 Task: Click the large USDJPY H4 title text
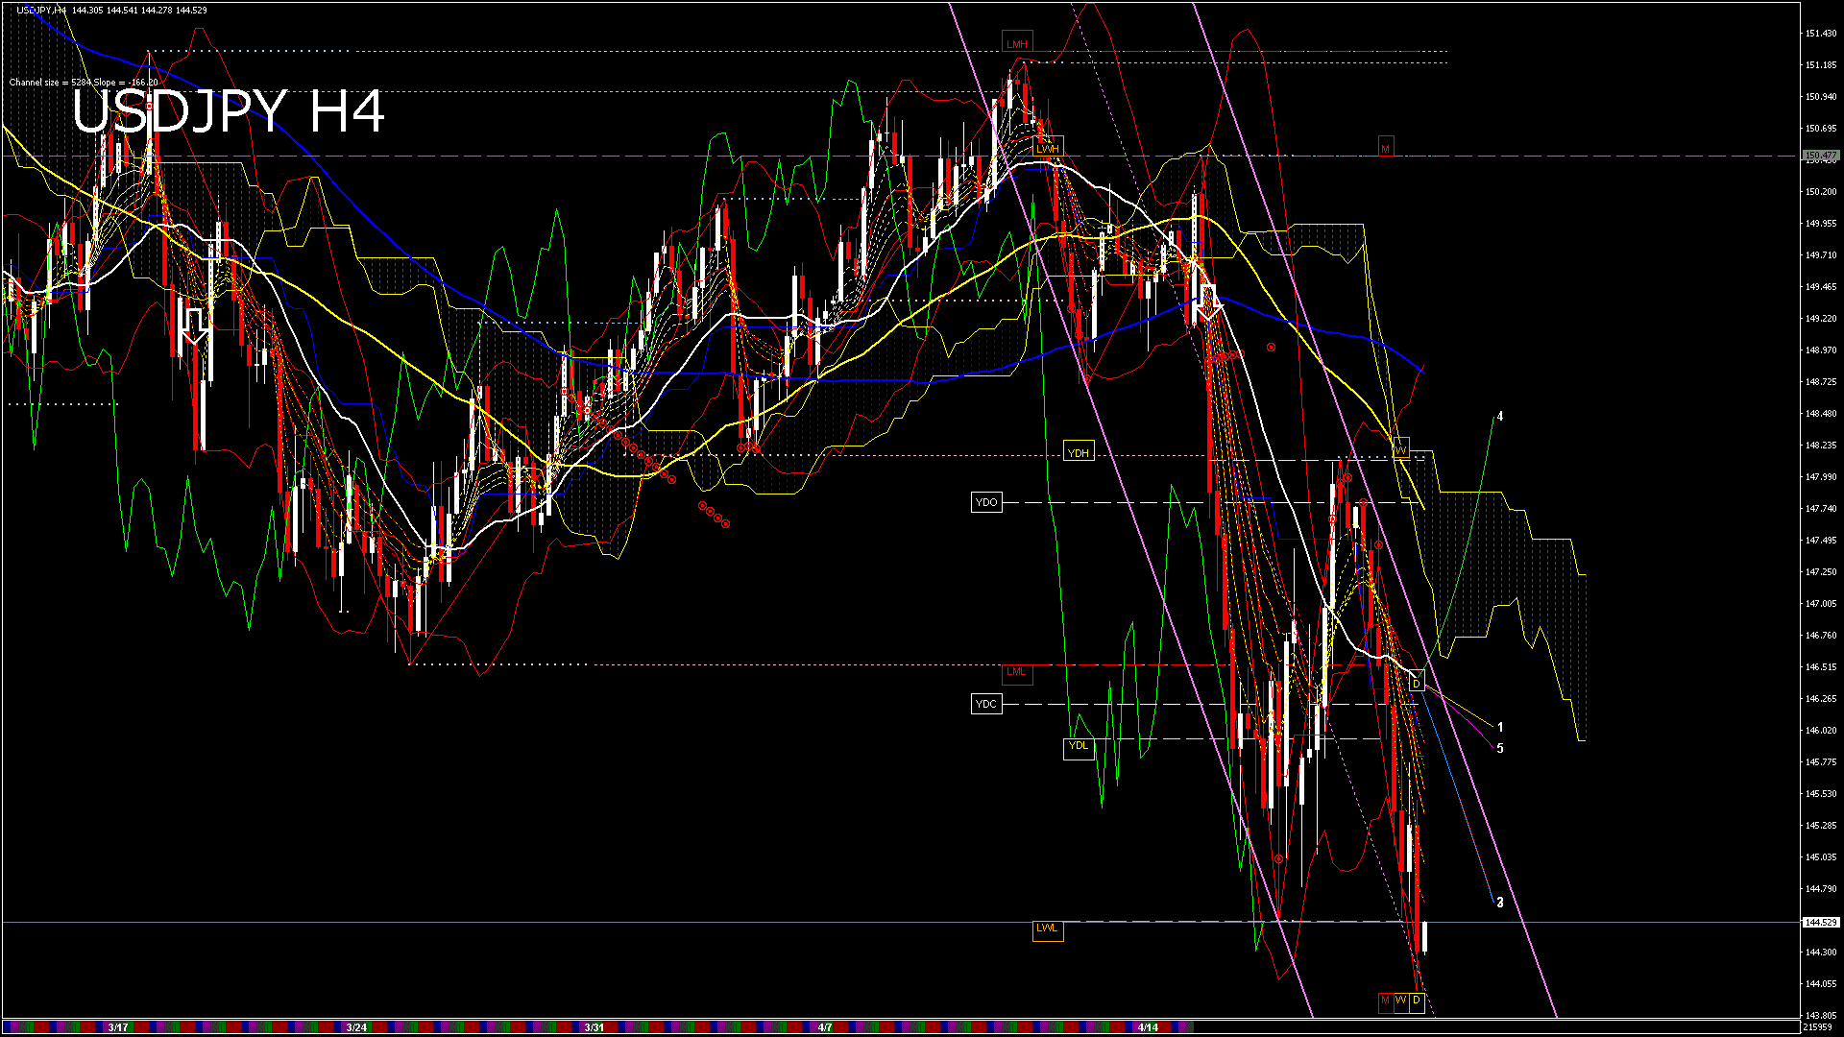click(x=229, y=112)
